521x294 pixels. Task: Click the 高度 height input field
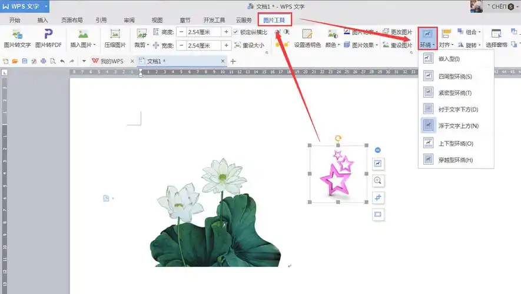coord(203,32)
